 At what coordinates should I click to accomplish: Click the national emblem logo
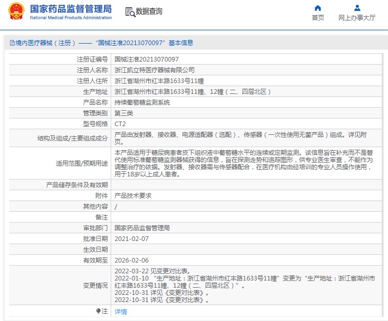coord(16,11)
